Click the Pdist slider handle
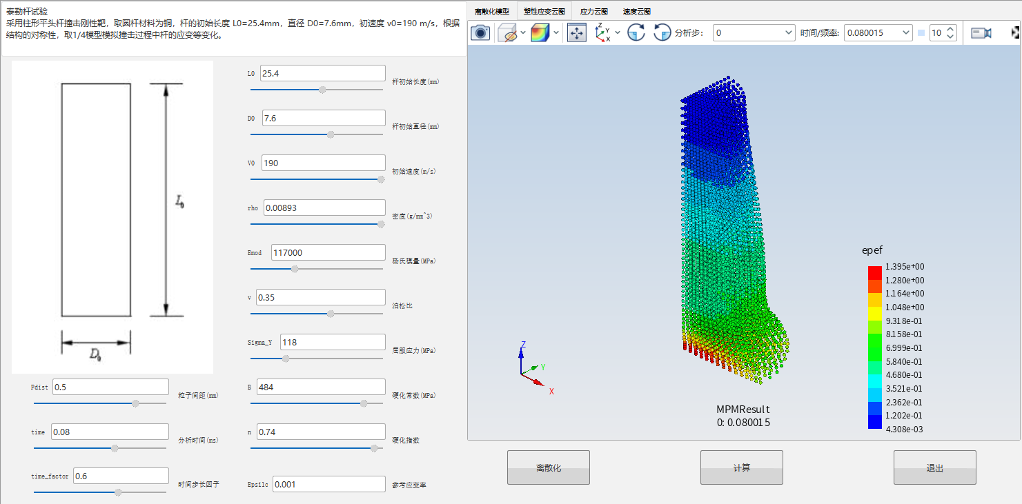The image size is (1022, 504). [x=135, y=403]
